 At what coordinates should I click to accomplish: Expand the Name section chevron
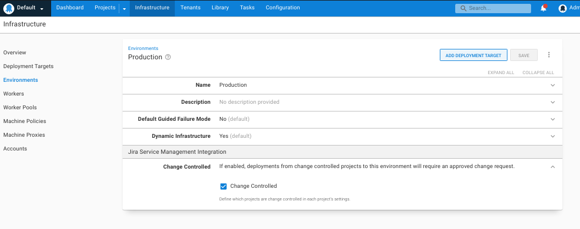coord(553,85)
